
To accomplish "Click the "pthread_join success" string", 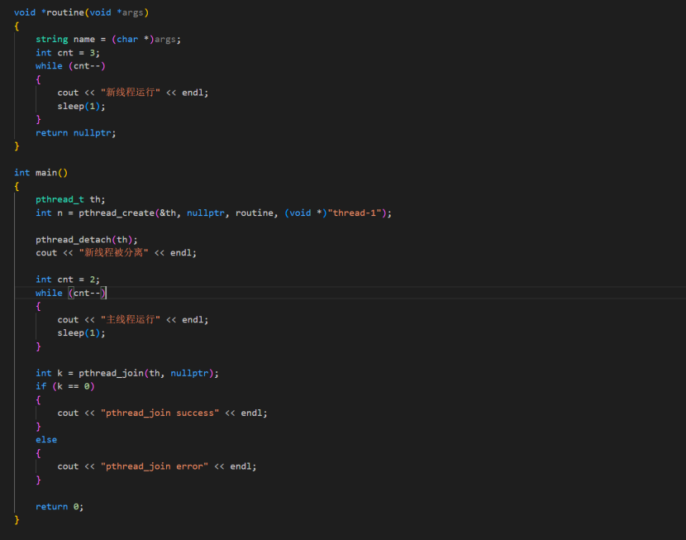I will tap(160, 413).
